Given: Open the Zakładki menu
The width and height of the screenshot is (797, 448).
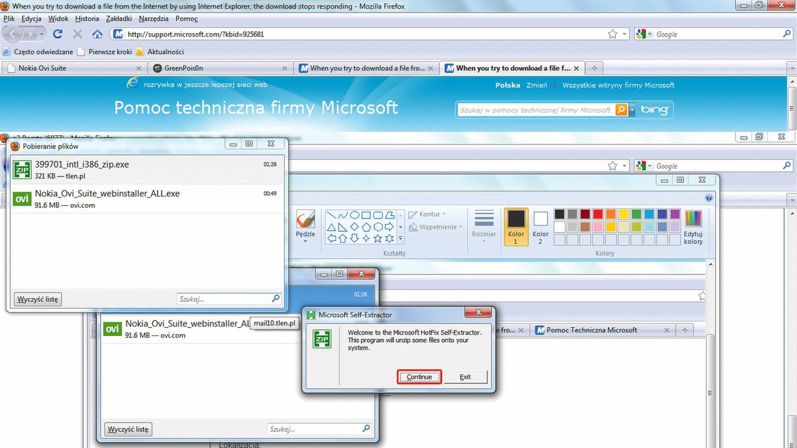Looking at the screenshot, I should 120,19.
